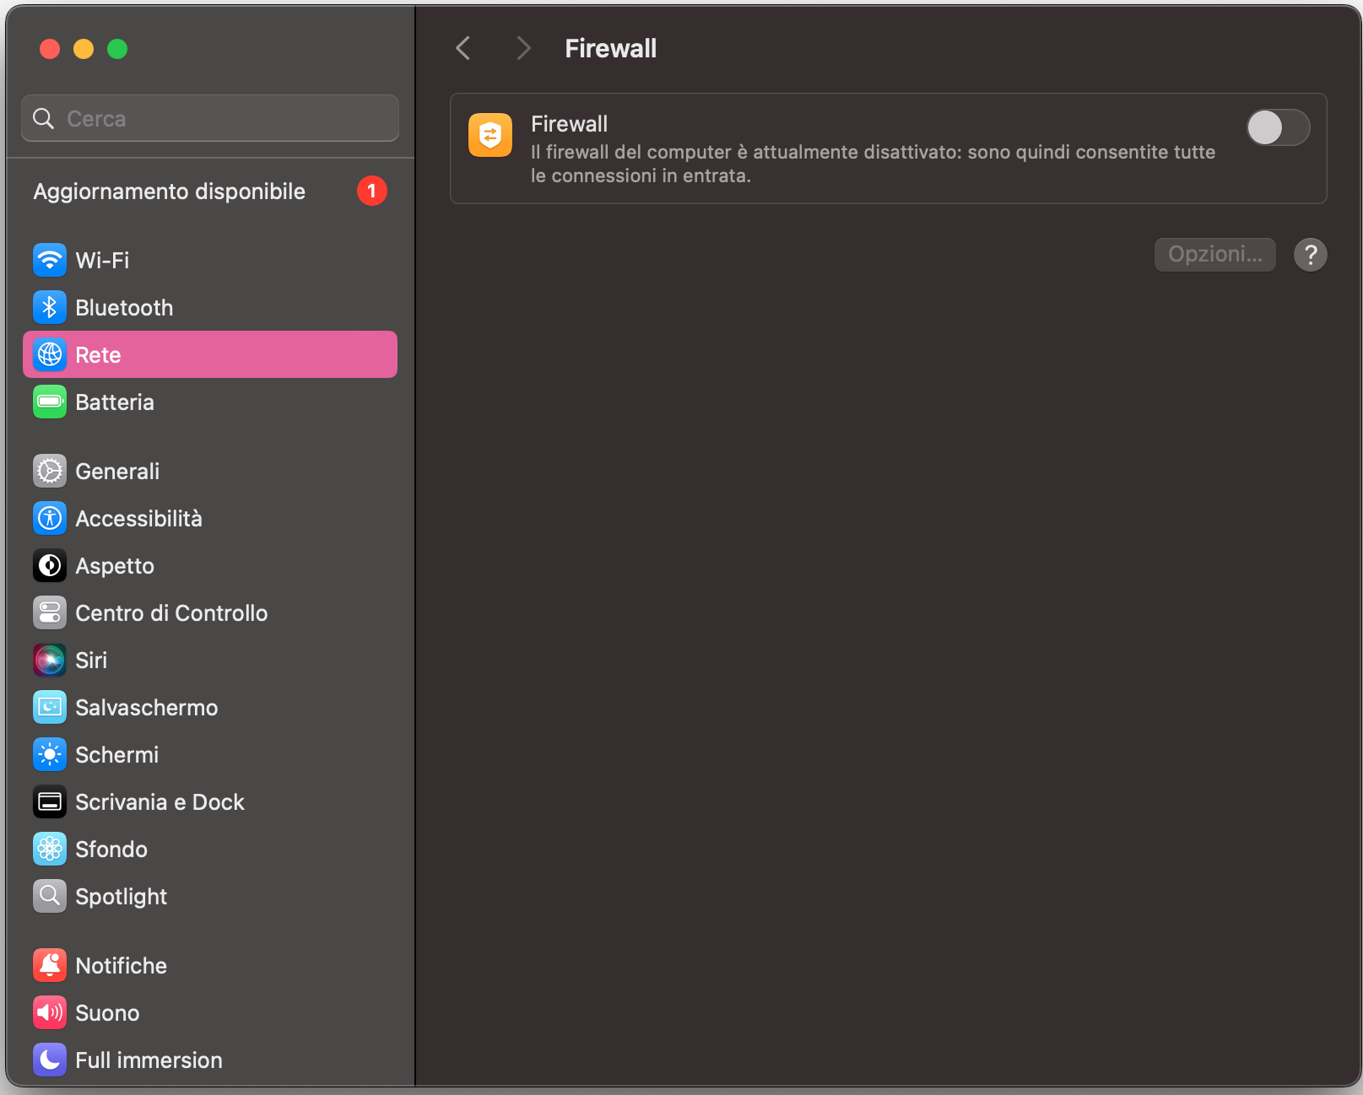
Task: Open the Opzioni… button
Action: tap(1214, 254)
